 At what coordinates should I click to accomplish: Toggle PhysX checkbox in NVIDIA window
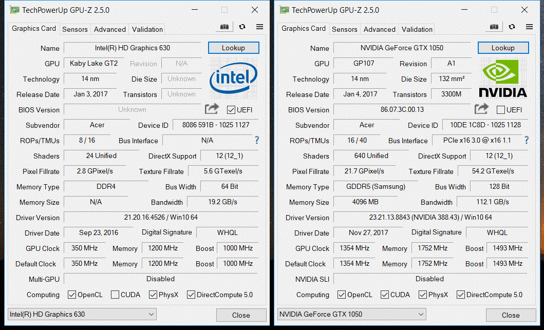coord(423,295)
